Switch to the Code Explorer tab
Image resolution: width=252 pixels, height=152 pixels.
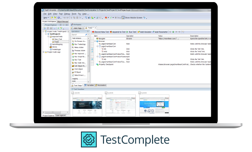[x=60, y=116]
